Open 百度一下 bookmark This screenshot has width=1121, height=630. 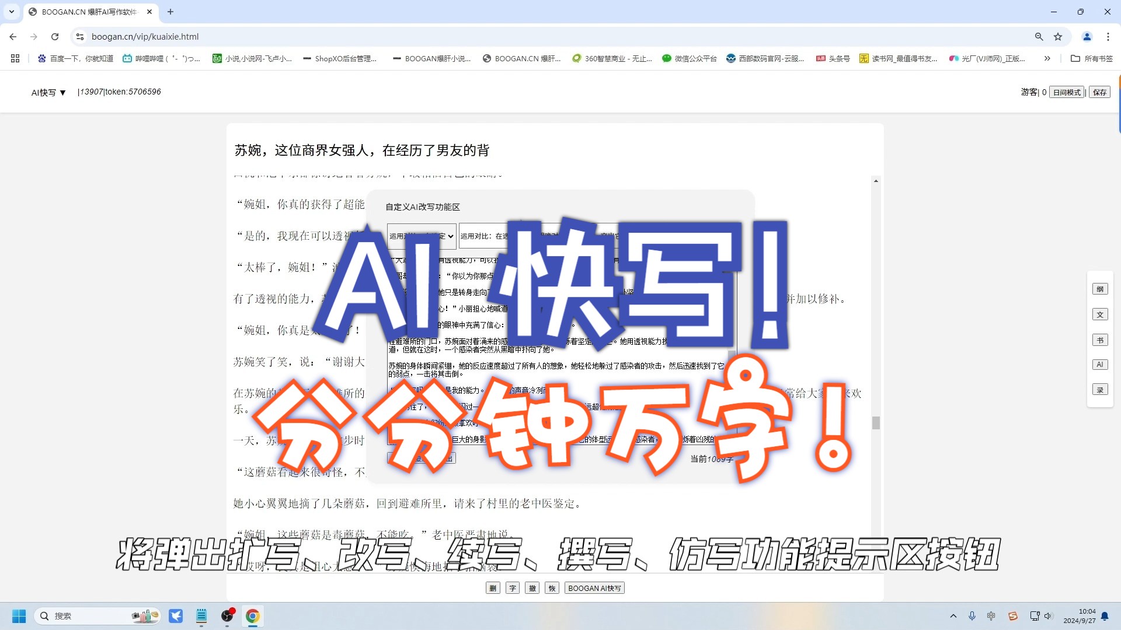coord(75,58)
